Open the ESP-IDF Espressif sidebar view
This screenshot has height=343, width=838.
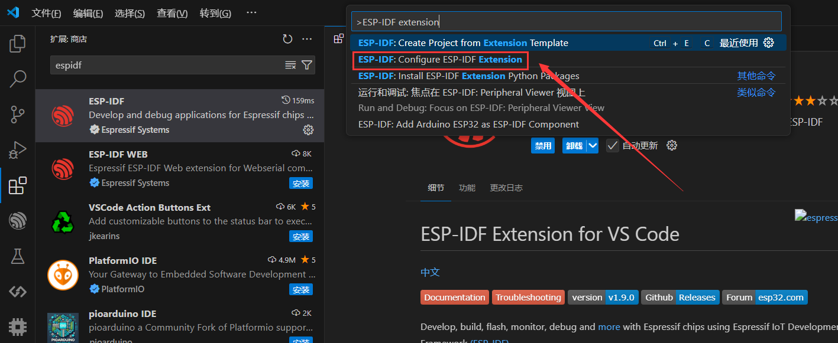(x=17, y=221)
